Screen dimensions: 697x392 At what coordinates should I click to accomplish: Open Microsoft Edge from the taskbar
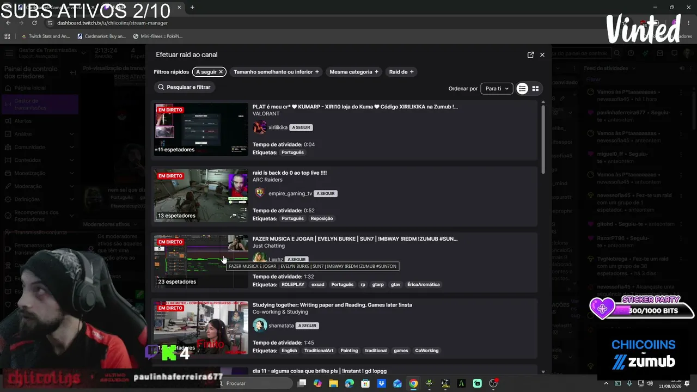pos(350,383)
